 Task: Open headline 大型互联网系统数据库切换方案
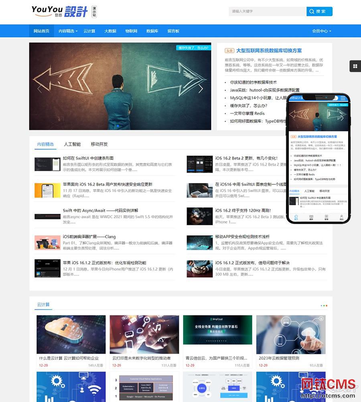click(x=269, y=51)
